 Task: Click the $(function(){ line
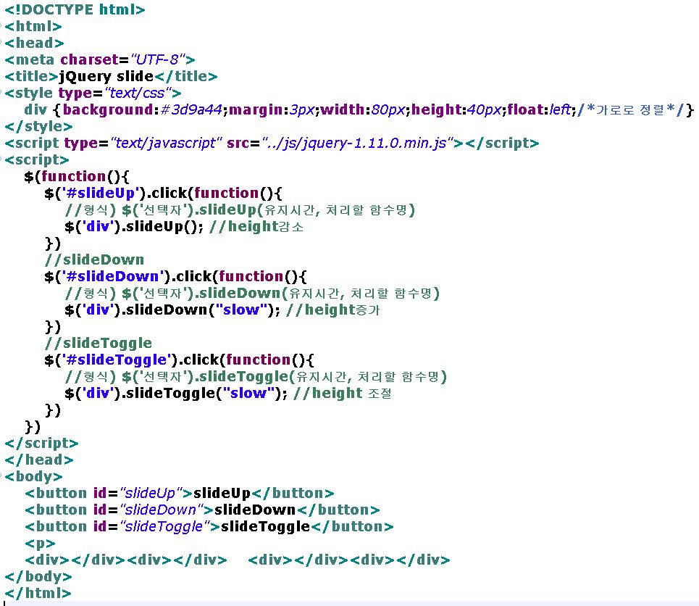pos(76,176)
